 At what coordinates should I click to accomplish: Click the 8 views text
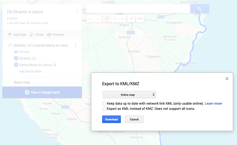tap(12, 18)
